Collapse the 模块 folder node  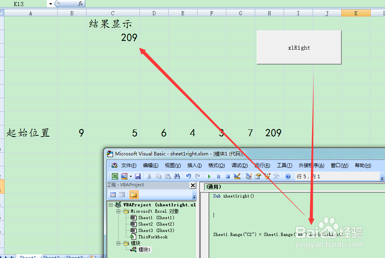coord(118,243)
